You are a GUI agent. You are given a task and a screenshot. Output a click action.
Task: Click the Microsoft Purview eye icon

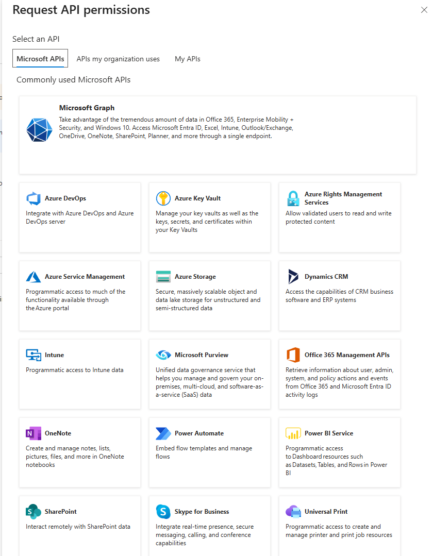(x=163, y=355)
